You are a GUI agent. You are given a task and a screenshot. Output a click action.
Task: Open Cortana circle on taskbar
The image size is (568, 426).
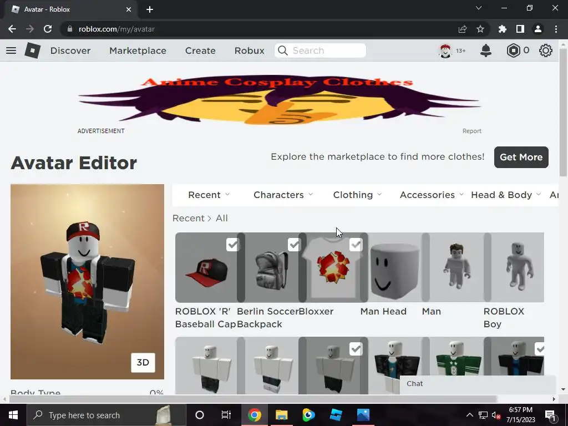(x=200, y=415)
